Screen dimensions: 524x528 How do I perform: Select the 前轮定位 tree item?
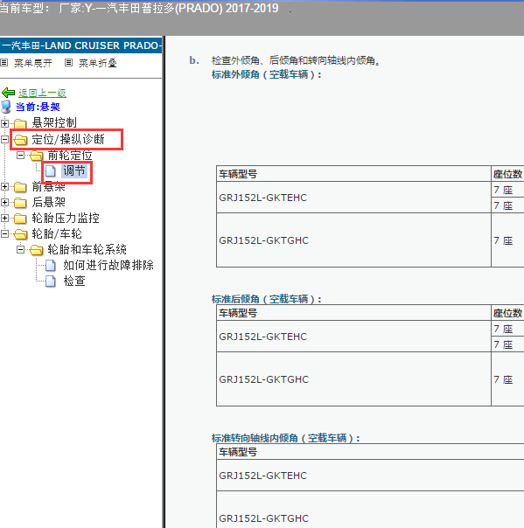point(70,156)
